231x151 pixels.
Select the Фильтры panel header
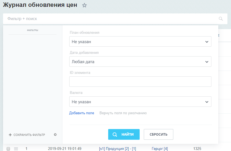(x=33, y=30)
